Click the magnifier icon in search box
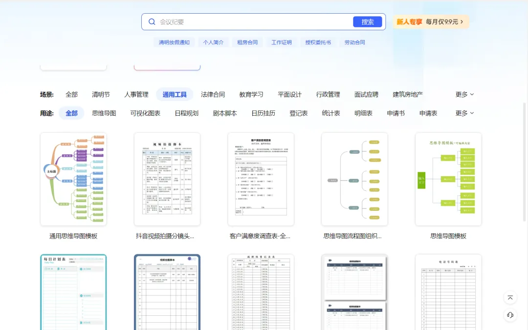The image size is (528, 330). pyautogui.click(x=152, y=22)
